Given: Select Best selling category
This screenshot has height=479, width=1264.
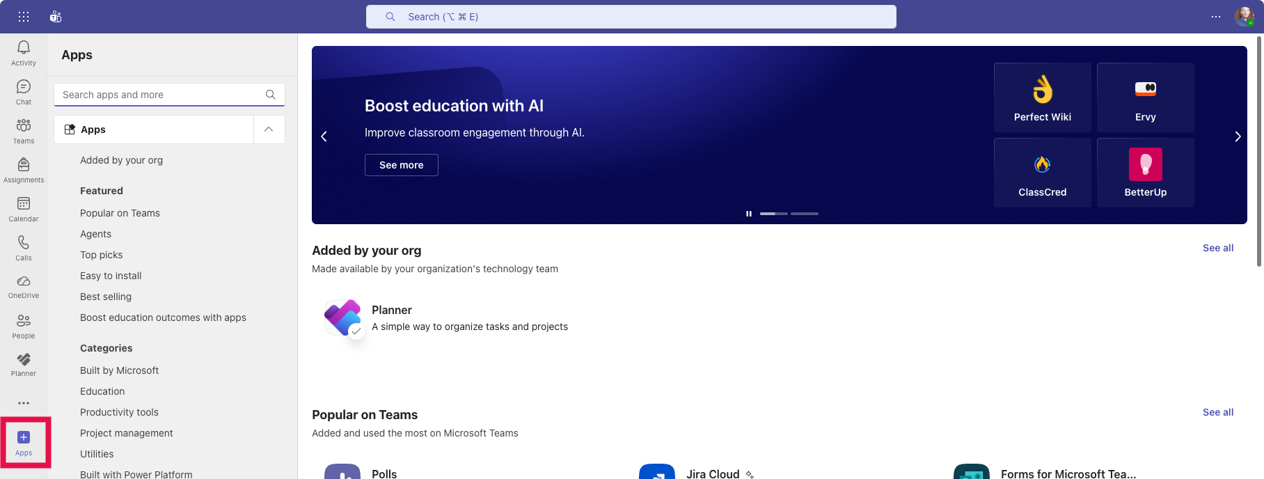Looking at the screenshot, I should click(x=106, y=297).
